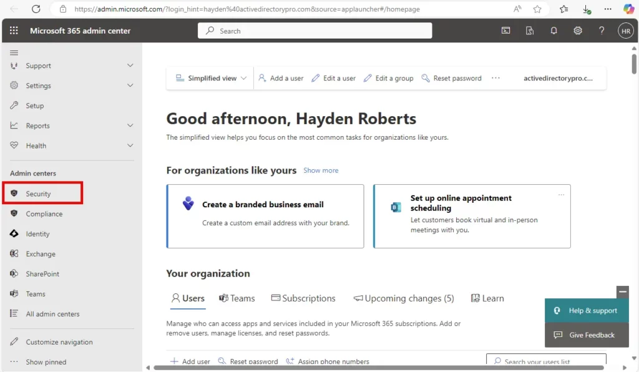Screen dimensions: 639x372
Task: Click Edit a group in toolbar
Action: coord(389,78)
